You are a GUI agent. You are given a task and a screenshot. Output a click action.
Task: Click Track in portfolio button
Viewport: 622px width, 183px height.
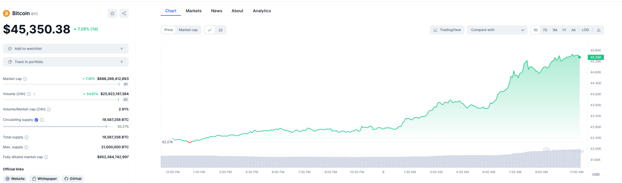click(x=66, y=62)
